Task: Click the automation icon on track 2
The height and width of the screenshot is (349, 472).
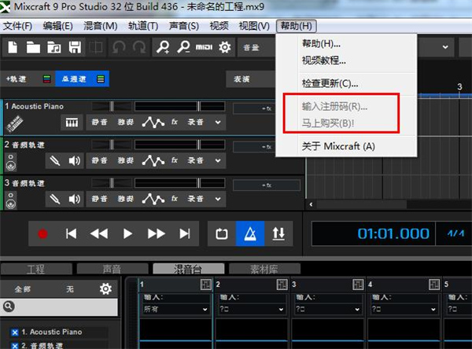Action: pyautogui.click(x=153, y=160)
